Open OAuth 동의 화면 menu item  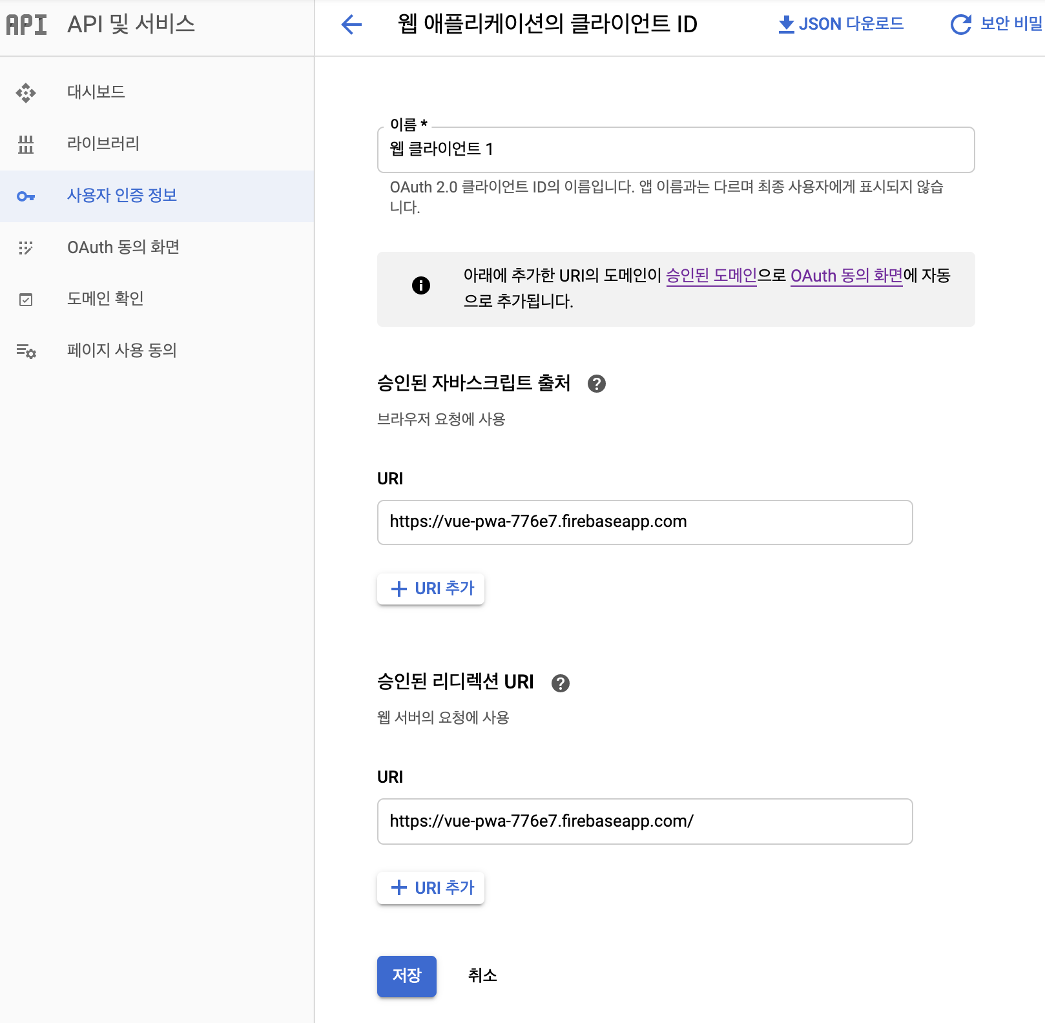[157, 247]
